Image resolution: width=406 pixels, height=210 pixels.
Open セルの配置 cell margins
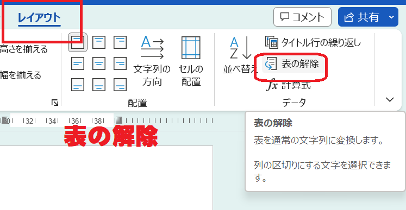point(191,61)
